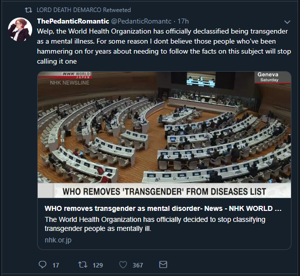The image size is (300, 276).
Task: Click the WHO removes transgender article headline
Action: click(x=163, y=208)
